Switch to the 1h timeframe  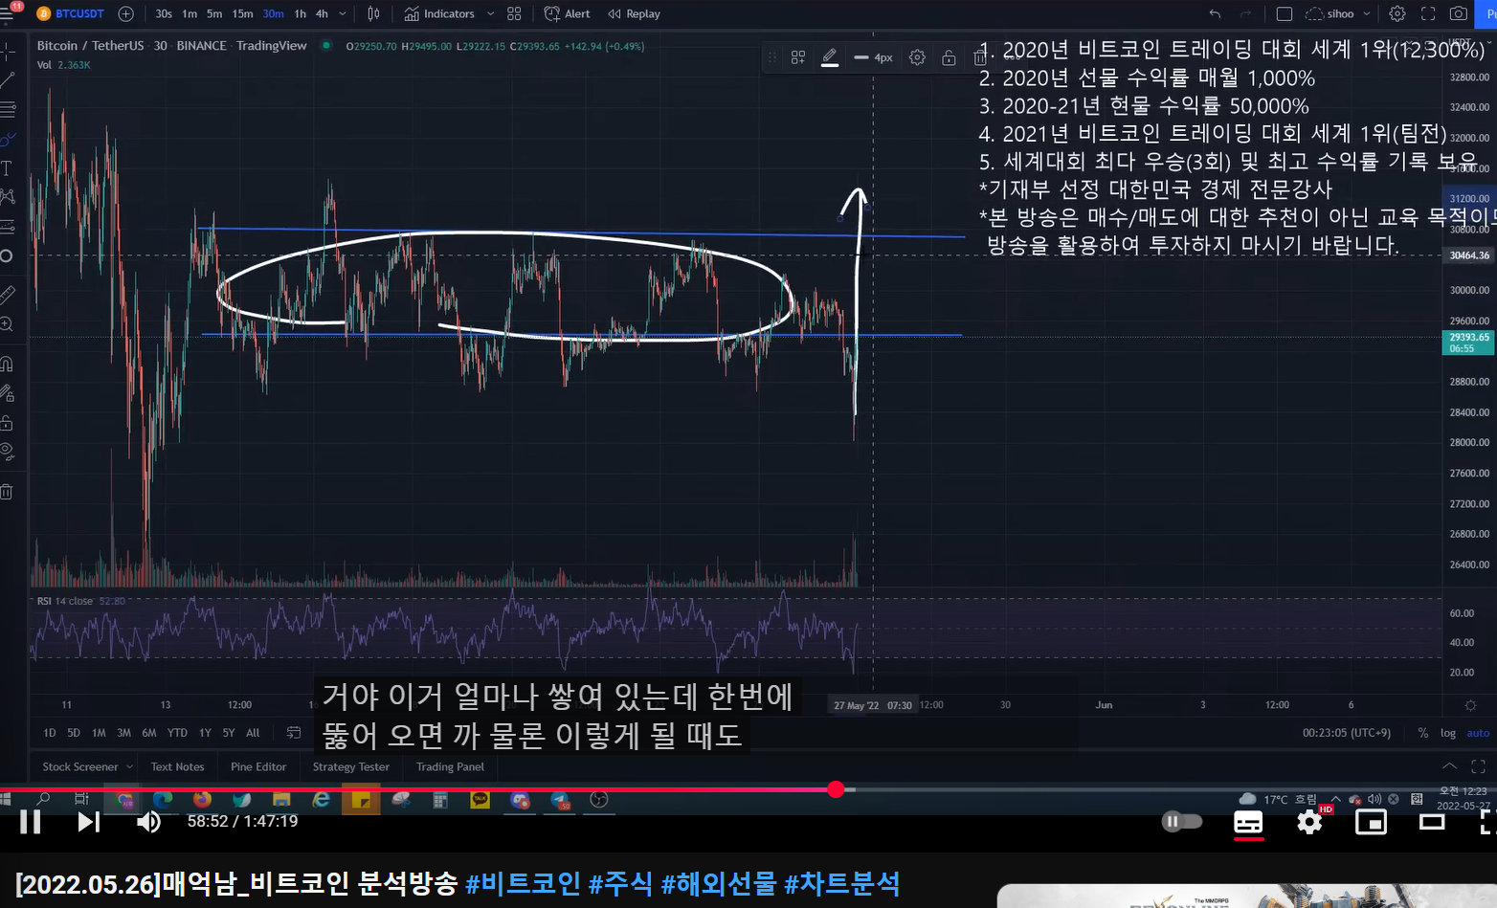tap(301, 13)
